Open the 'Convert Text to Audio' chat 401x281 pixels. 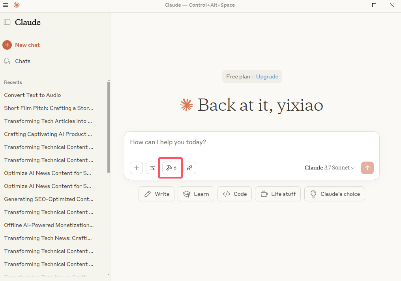[x=32, y=95]
